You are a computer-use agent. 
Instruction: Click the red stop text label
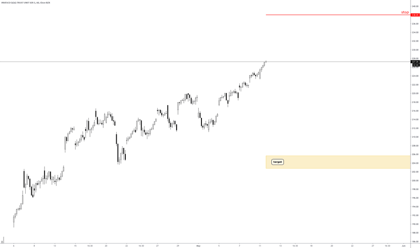(405, 12)
